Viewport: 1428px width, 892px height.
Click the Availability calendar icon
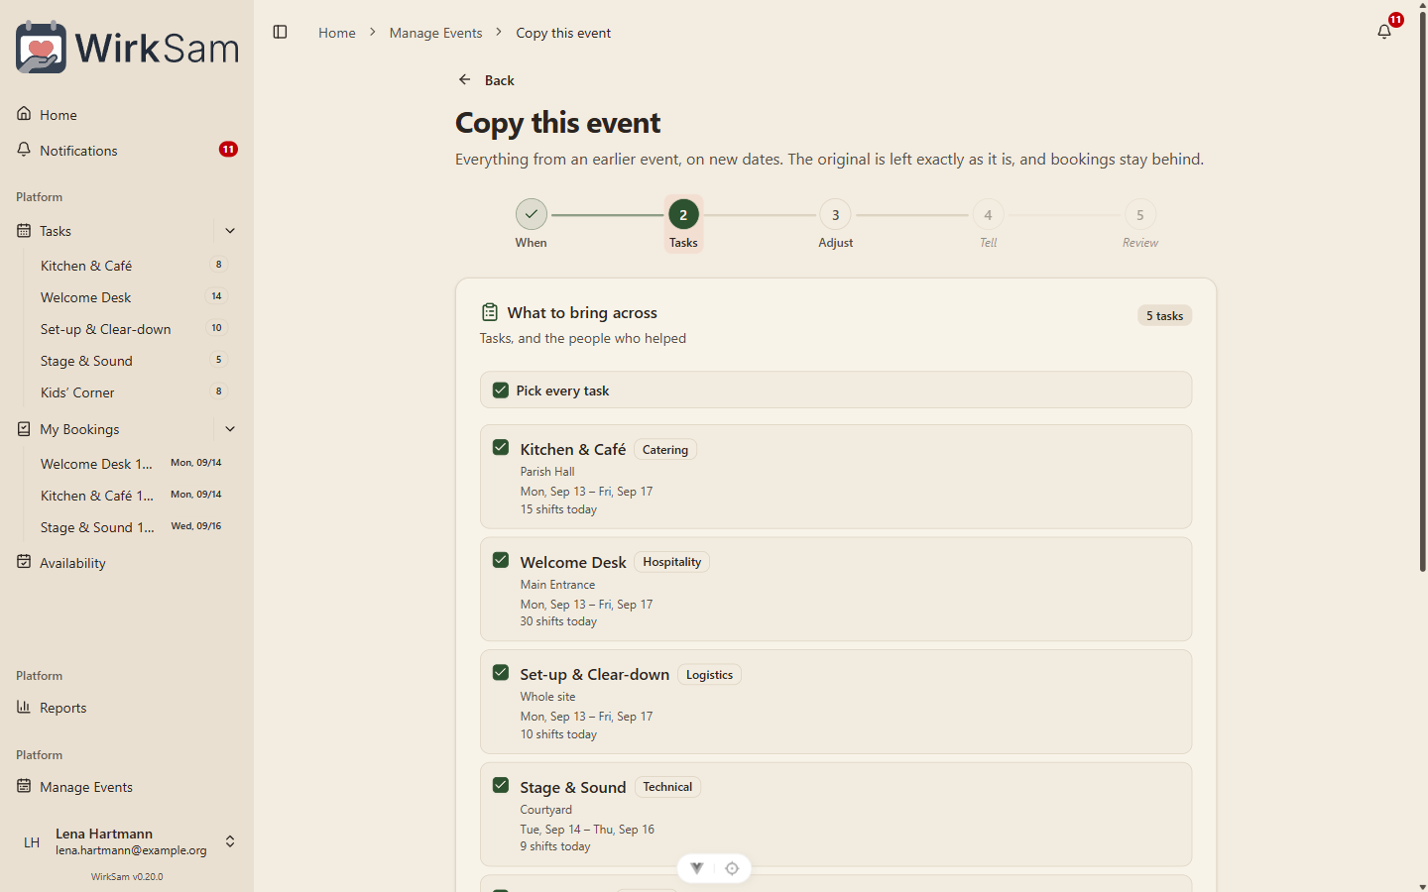tap(24, 562)
